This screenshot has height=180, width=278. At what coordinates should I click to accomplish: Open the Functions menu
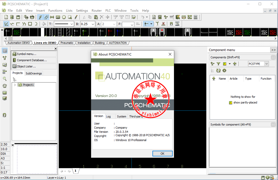[55, 10]
